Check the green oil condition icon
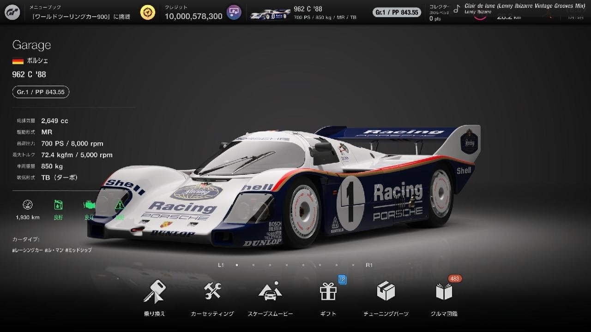 point(58,205)
